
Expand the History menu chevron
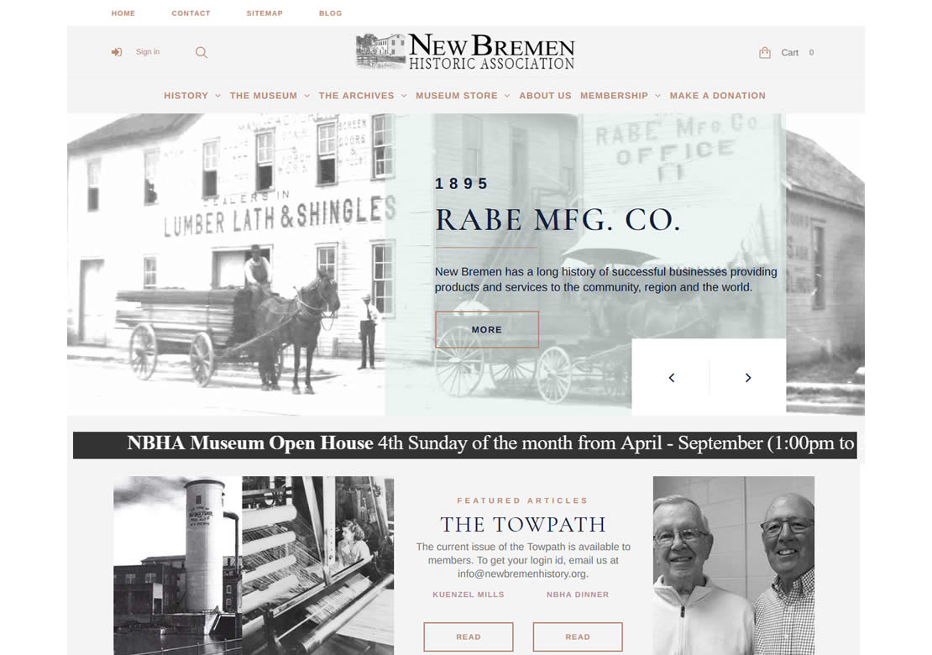click(x=217, y=96)
